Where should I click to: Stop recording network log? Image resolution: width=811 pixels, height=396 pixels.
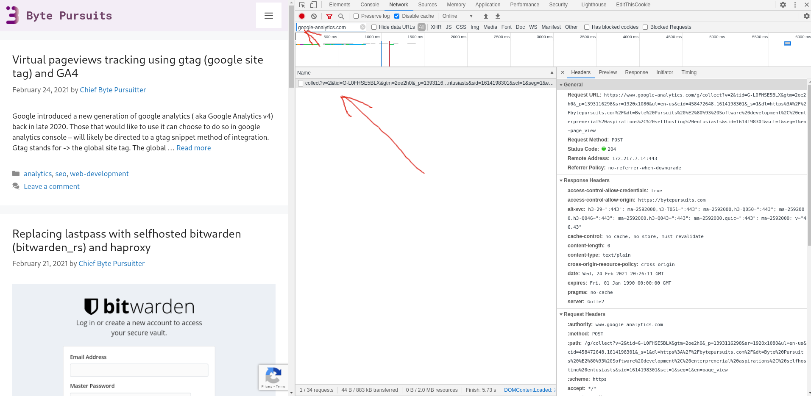click(x=301, y=16)
